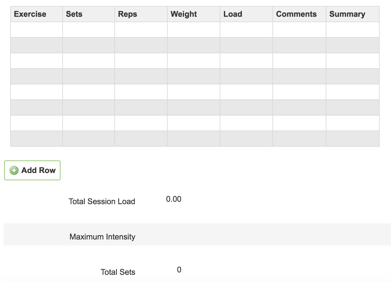Select the Comments column header
Viewport: 391px width, 282px height.
[x=299, y=14]
